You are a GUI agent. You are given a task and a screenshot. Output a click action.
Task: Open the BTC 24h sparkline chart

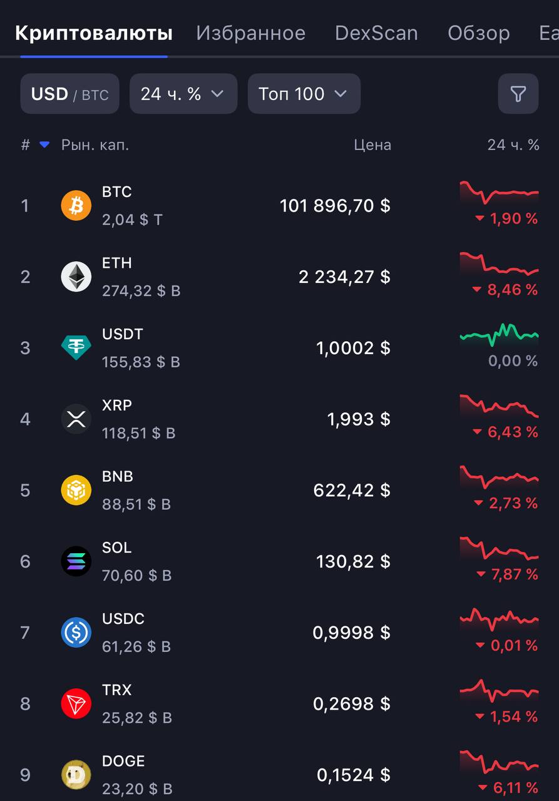click(499, 193)
